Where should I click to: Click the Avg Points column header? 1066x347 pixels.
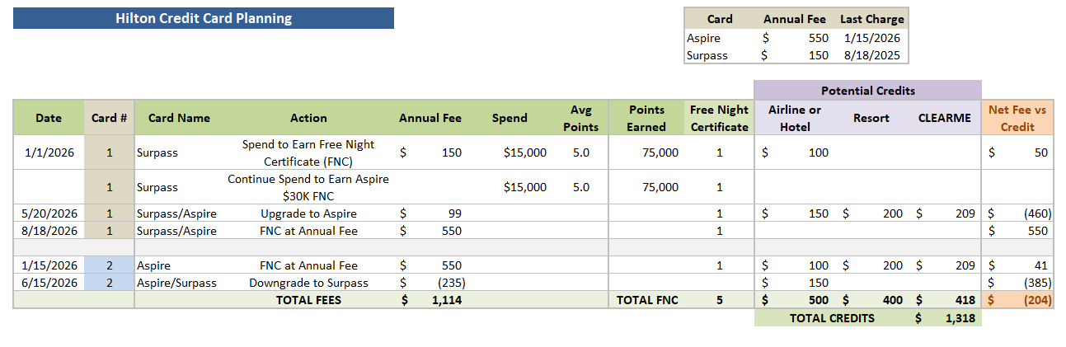pos(580,118)
